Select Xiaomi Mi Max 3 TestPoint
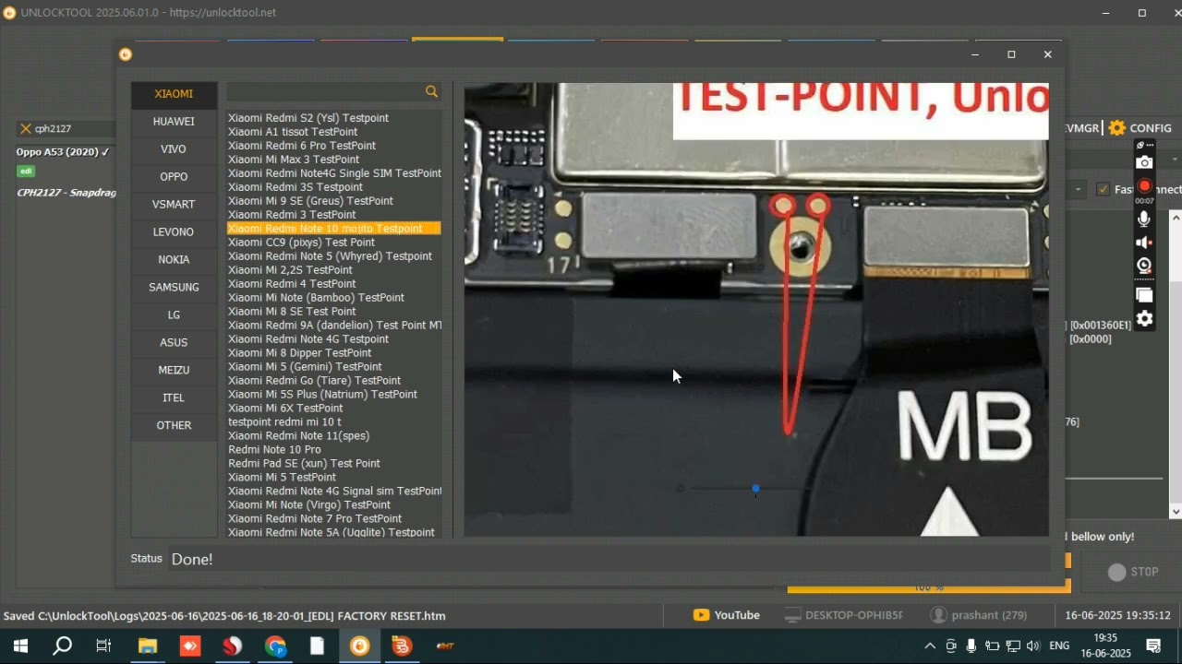The image size is (1182, 664). [x=294, y=160]
